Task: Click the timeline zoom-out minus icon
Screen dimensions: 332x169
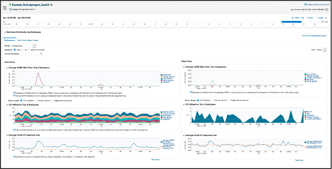Action: click(x=325, y=22)
